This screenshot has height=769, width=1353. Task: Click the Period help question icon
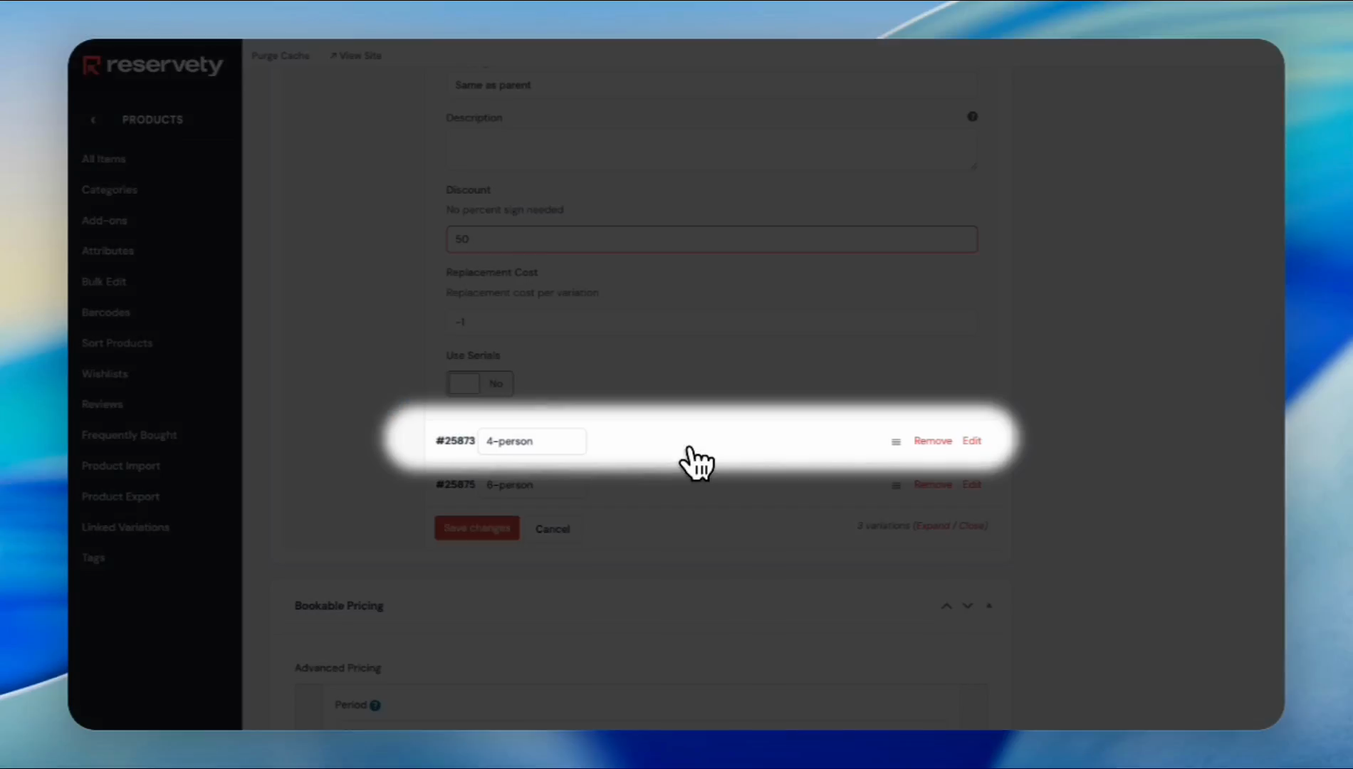click(375, 706)
